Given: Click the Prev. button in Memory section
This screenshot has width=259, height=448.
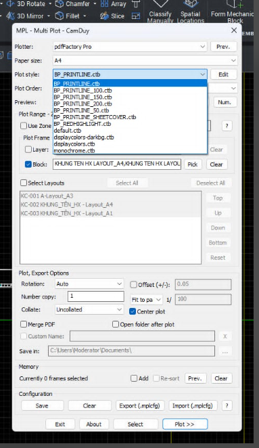Looking at the screenshot, I should pyautogui.click(x=195, y=378).
